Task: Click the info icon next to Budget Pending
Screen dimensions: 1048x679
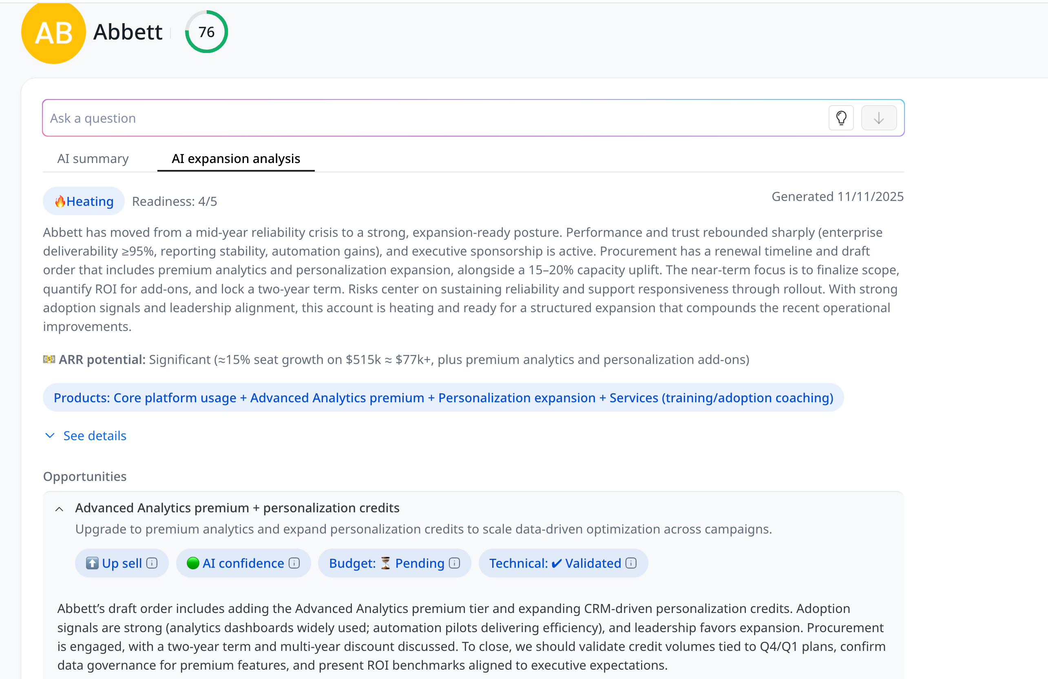Action: point(454,563)
